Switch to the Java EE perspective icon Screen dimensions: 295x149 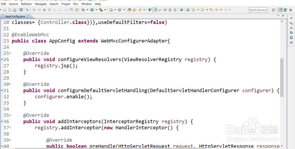click(280, 10)
